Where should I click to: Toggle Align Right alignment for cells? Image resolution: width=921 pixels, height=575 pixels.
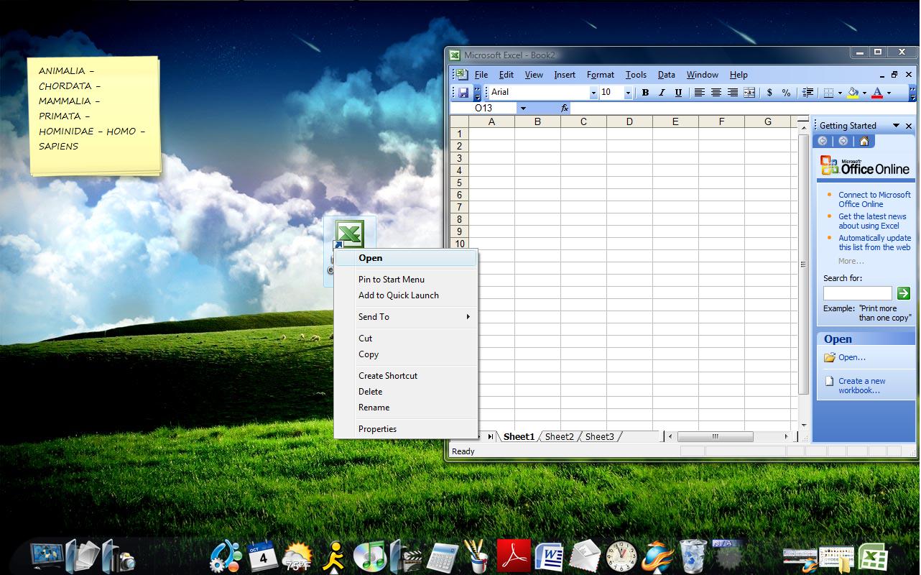[x=733, y=93]
